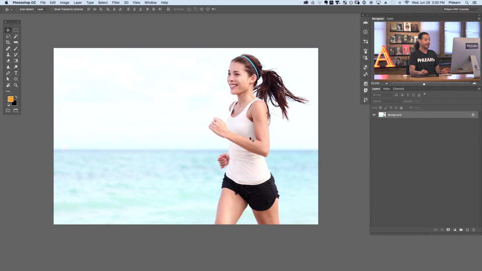This screenshot has width=482, height=271.
Task: Open the Edit Toolbar three-dots button
Action: coord(8,91)
